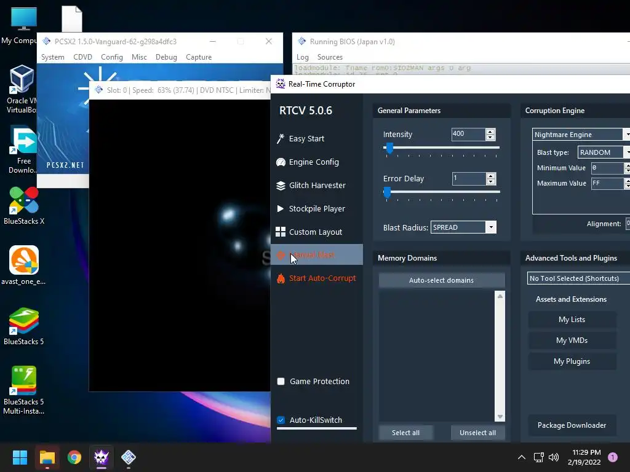Open My Lists button
This screenshot has width=630, height=472.
point(572,320)
